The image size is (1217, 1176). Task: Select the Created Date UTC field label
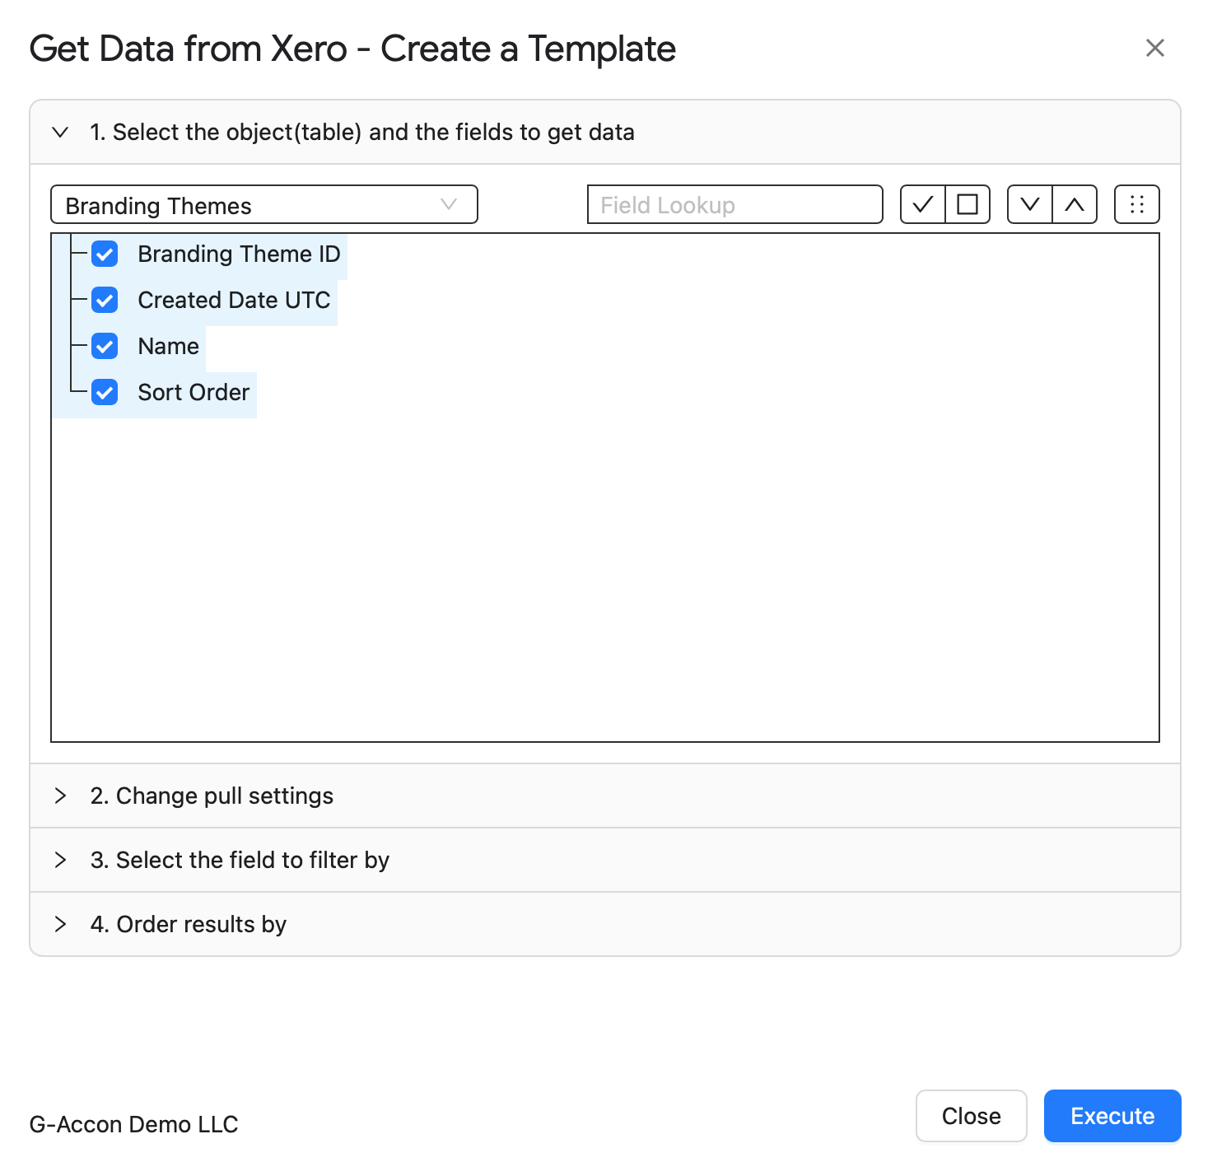234,300
